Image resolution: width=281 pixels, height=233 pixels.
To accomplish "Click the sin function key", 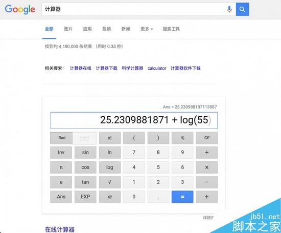I will coord(85,153).
